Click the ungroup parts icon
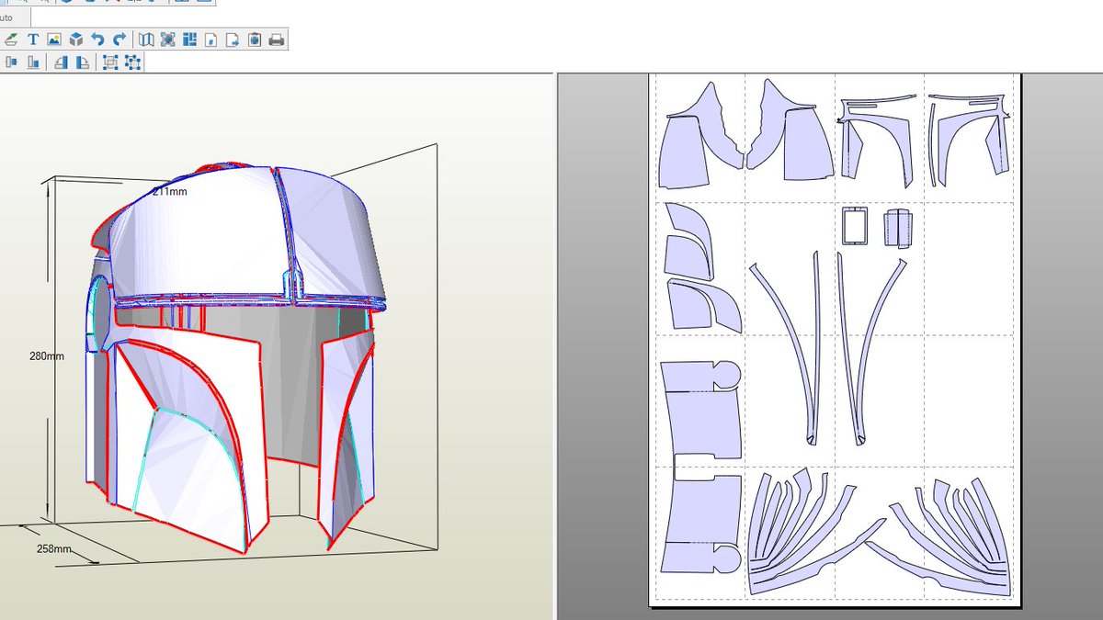The width and height of the screenshot is (1103, 620). [x=132, y=62]
